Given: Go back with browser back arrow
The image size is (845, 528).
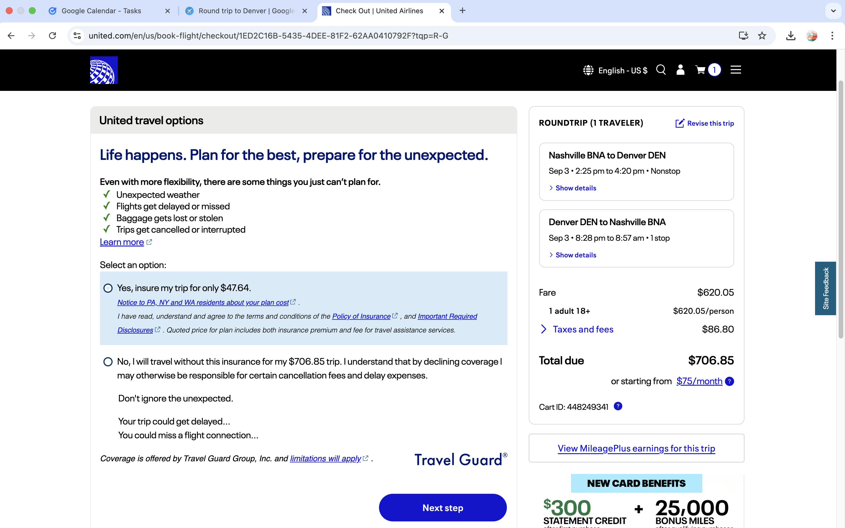Looking at the screenshot, I should click(x=11, y=36).
